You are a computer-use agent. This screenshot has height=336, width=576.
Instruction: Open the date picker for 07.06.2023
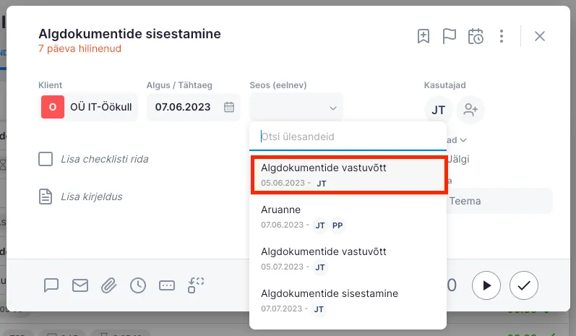[x=228, y=108]
